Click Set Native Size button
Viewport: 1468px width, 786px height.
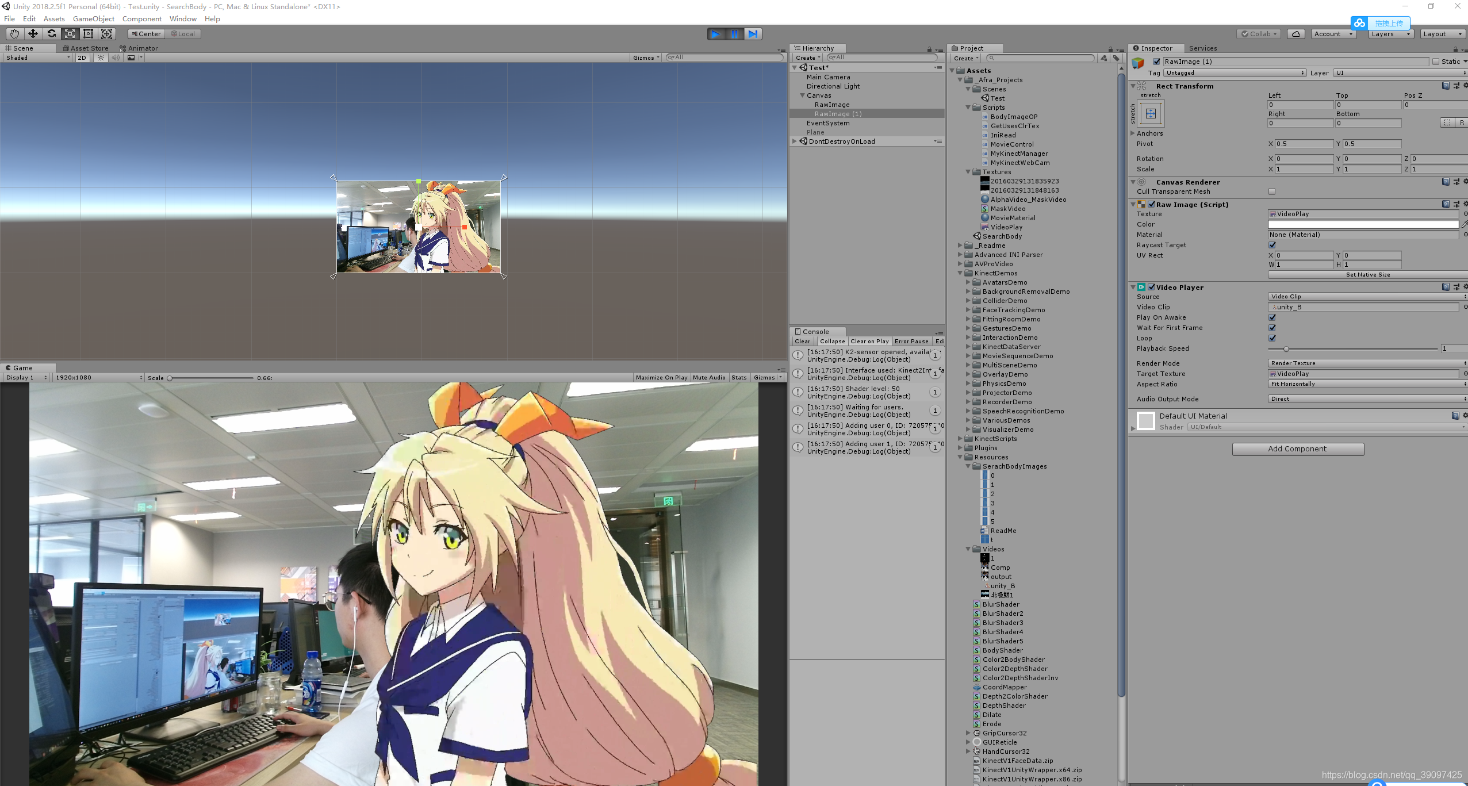(x=1367, y=275)
